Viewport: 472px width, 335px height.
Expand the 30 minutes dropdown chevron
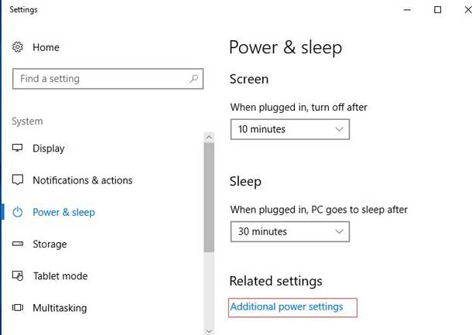(x=339, y=232)
